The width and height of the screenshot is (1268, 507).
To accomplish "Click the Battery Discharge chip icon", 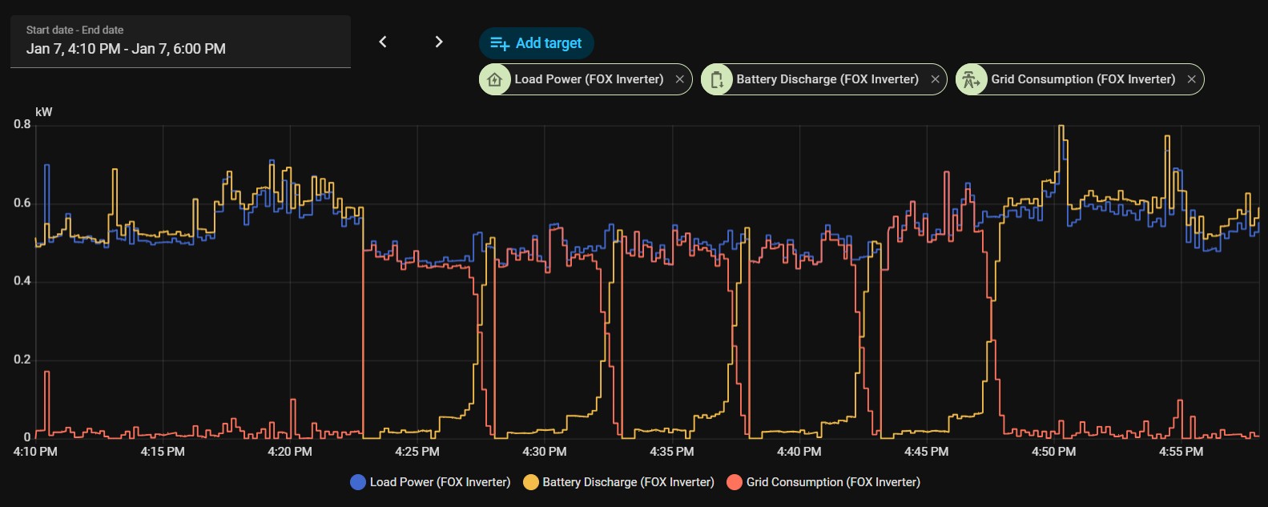I will pyautogui.click(x=717, y=79).
